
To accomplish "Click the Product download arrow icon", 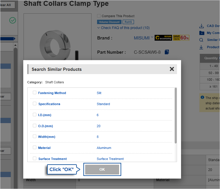I will [x=201, y=47].
